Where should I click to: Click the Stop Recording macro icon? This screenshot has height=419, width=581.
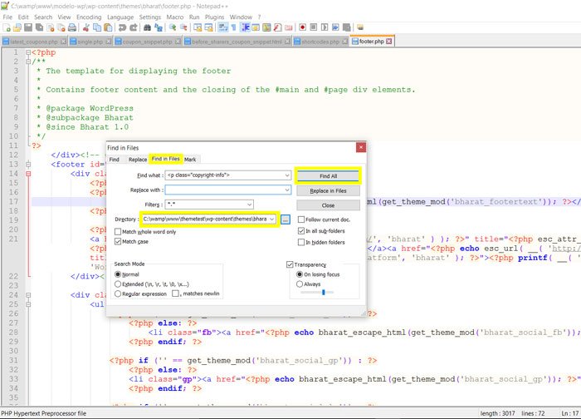coord(314,27)
